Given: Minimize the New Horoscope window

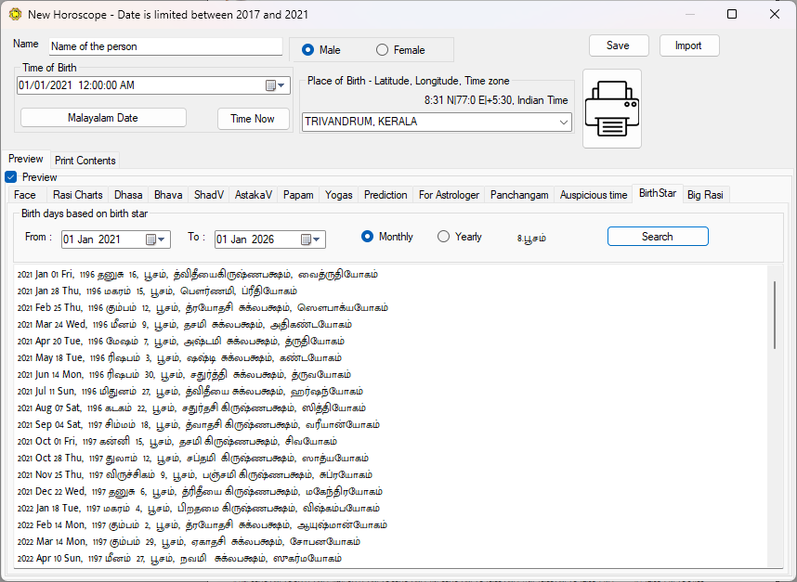Looking at the screenshot, I should pos(689,14).
